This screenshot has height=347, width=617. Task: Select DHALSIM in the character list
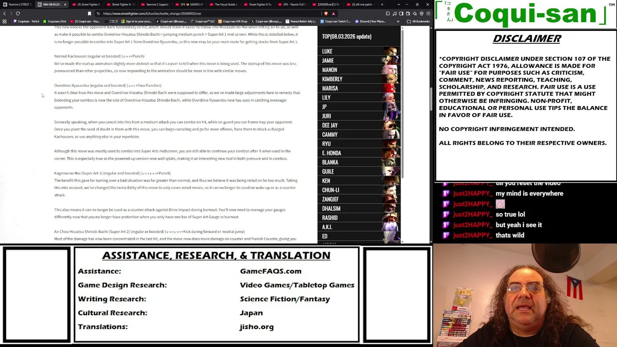pyautogui.click(x=360, y=209)
